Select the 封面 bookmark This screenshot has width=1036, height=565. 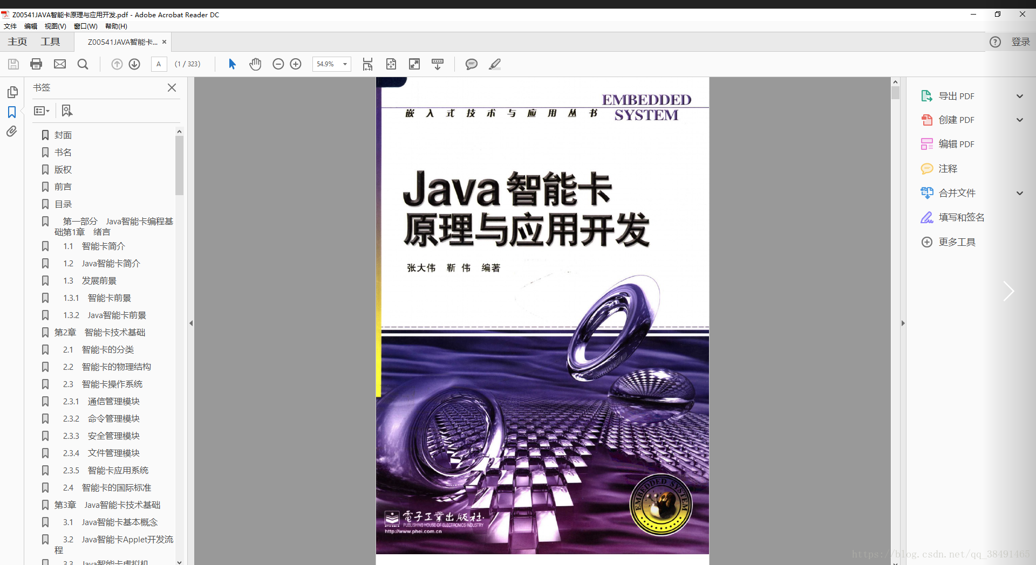[63, 135]
